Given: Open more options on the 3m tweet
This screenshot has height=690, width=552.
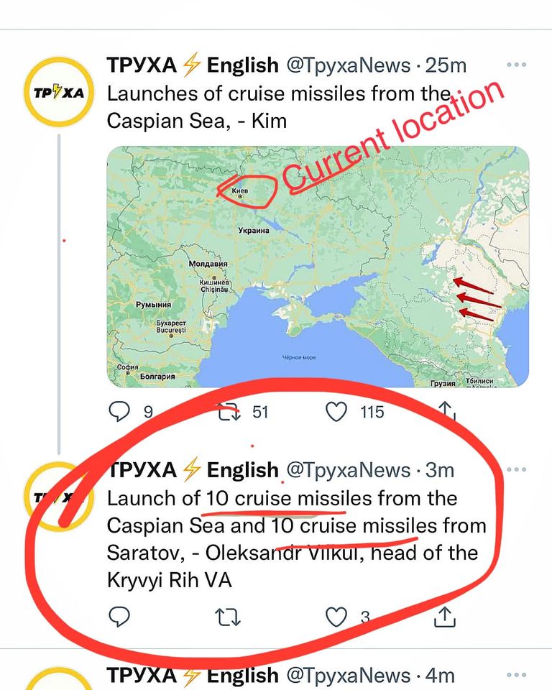Looking at the screenshot, I should [516, 469].
